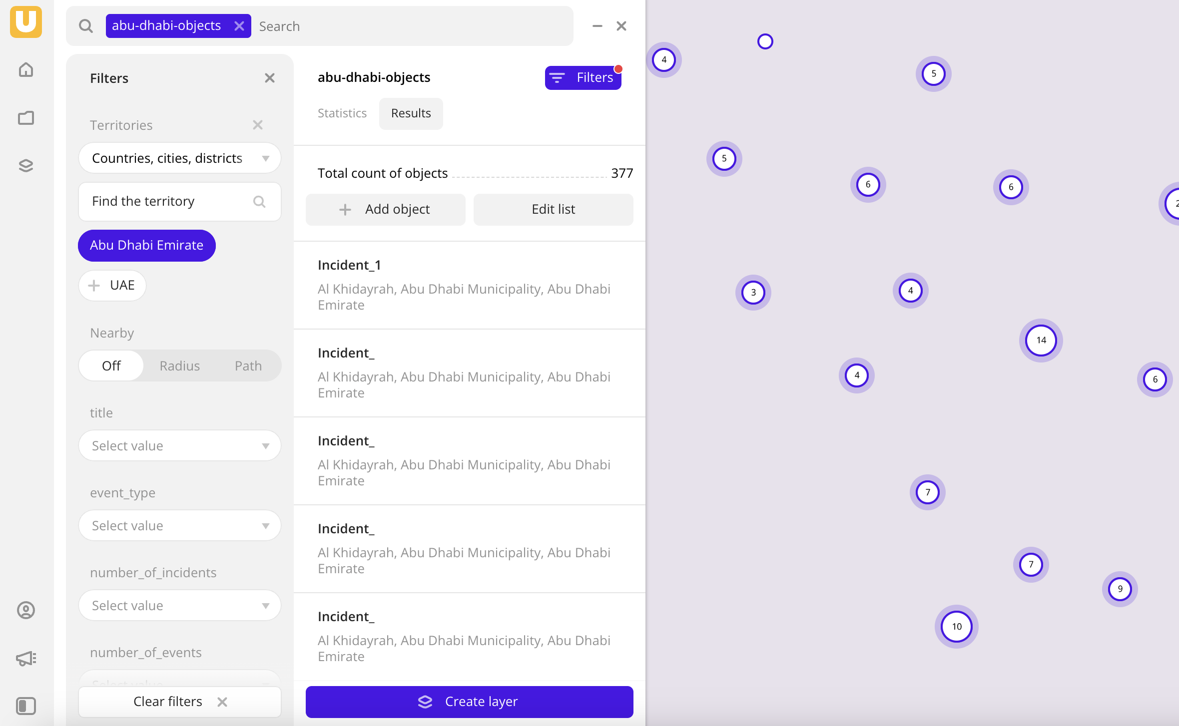Toggle the Nearby mode to Path
Screen dimensions: 1179x726
click(248, 365)
